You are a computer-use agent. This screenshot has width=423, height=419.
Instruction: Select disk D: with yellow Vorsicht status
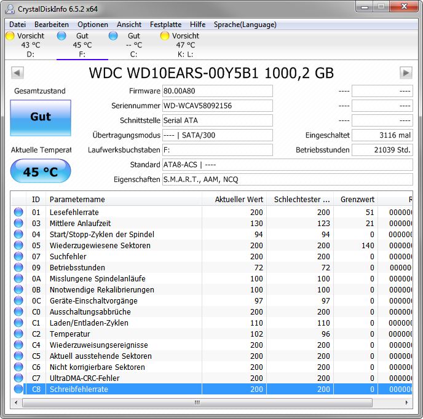26,45
